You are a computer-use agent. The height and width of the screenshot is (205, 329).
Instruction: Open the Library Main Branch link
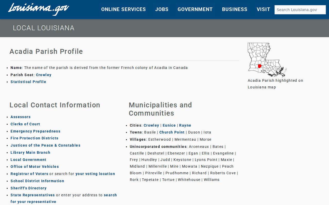30,152
